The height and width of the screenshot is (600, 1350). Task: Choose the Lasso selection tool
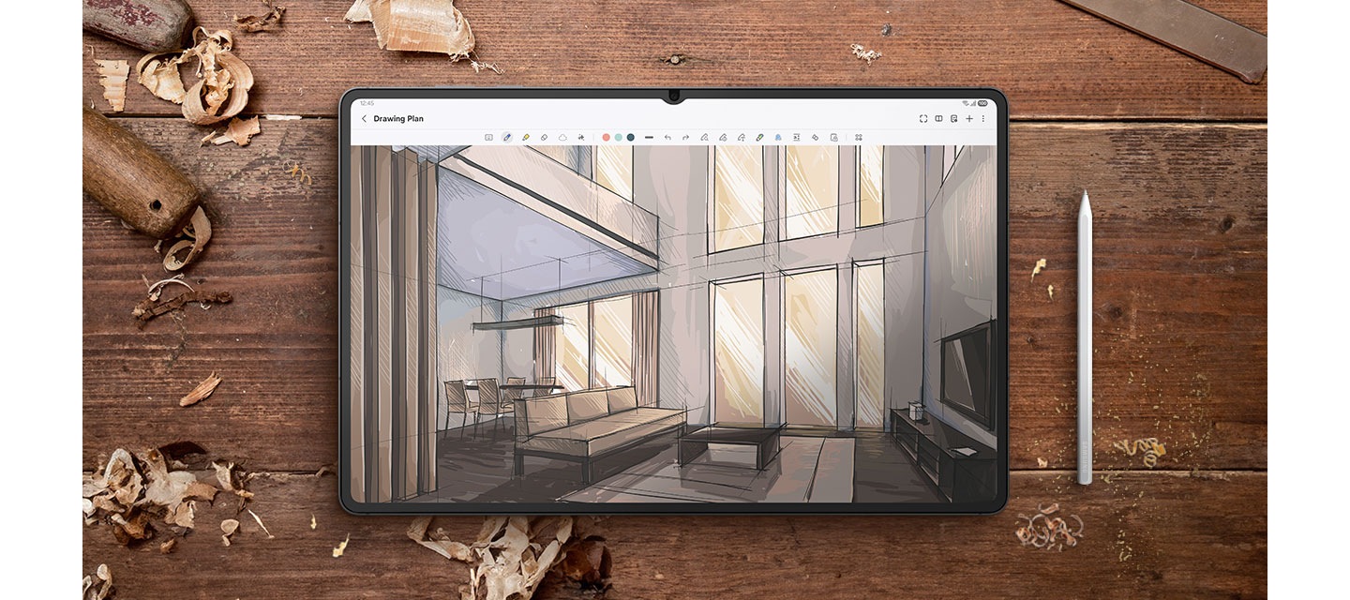click(x=562, y=137)
